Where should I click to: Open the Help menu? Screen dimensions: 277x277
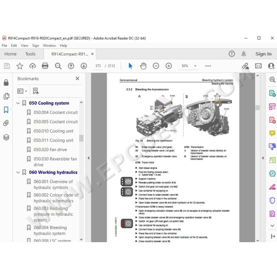63,46
